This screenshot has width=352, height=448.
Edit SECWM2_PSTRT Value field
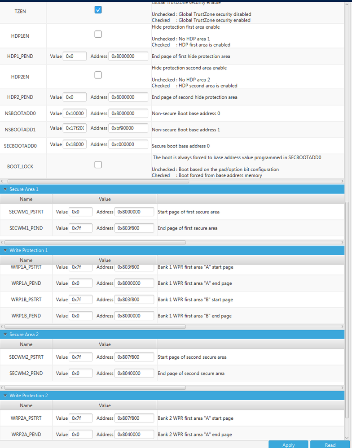point(81,357)
